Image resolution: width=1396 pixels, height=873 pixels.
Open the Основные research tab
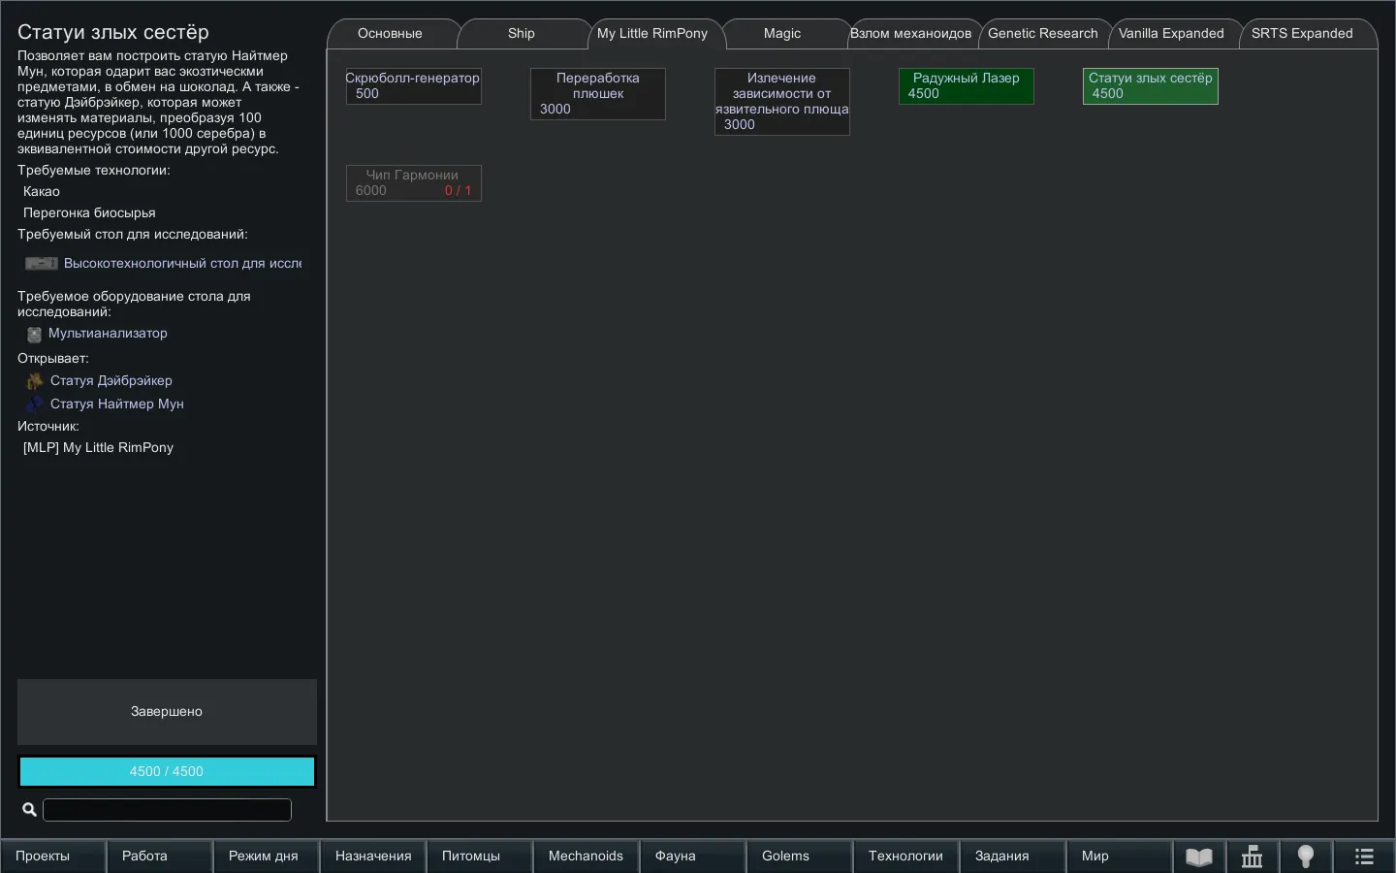tap(390, 34)
